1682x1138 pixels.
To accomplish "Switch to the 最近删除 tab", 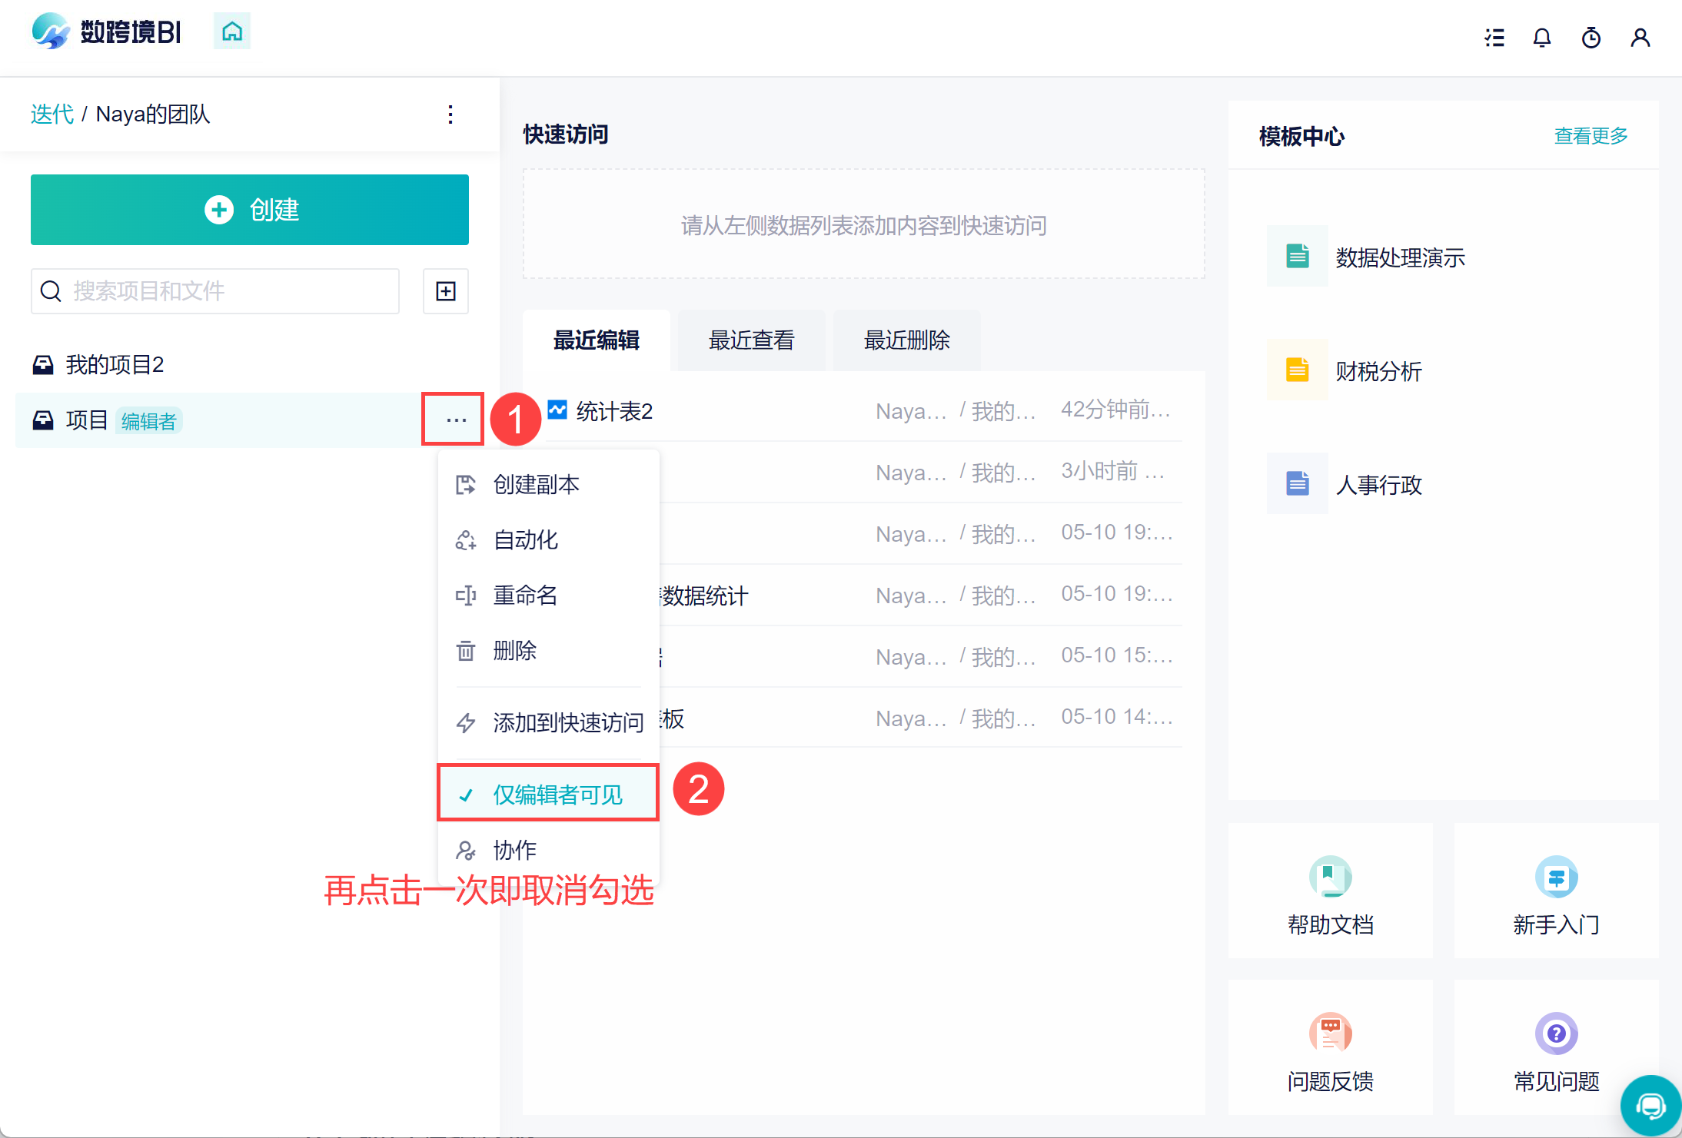I will 906,340.
